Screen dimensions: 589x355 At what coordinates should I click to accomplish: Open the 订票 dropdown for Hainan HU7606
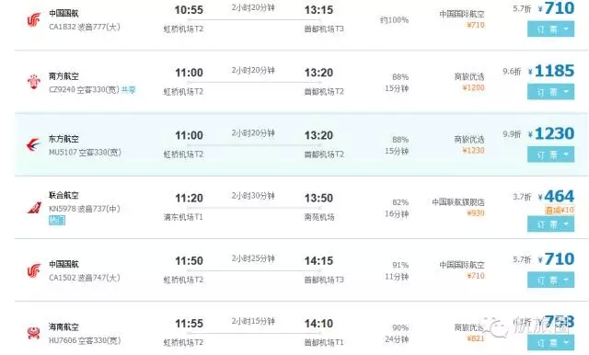tap(550, 343)
